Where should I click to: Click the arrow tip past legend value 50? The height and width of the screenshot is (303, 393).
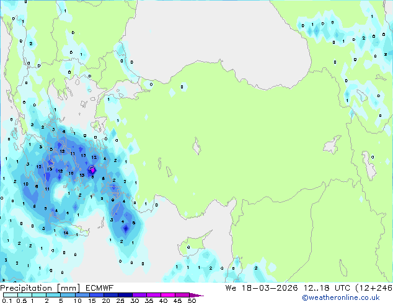(196, 295)
